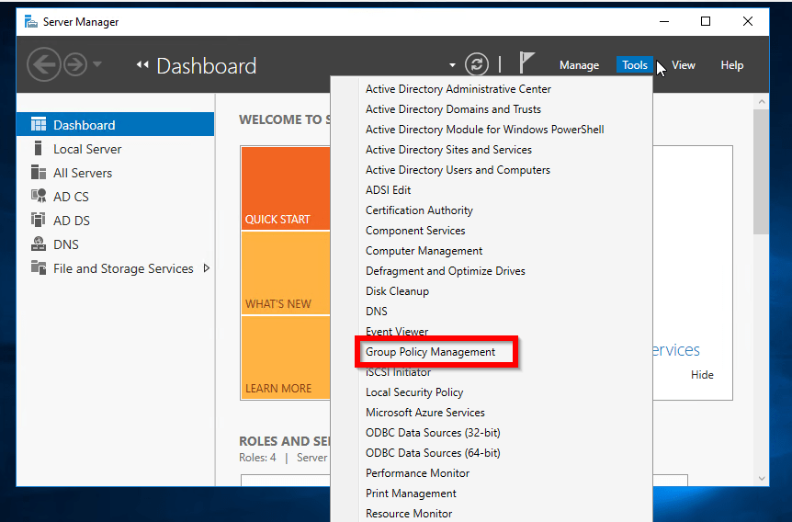Open the Help menu
792x522 pixels.
pos(732,65)
